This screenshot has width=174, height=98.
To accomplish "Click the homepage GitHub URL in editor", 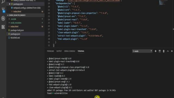I will pos(94,1).
